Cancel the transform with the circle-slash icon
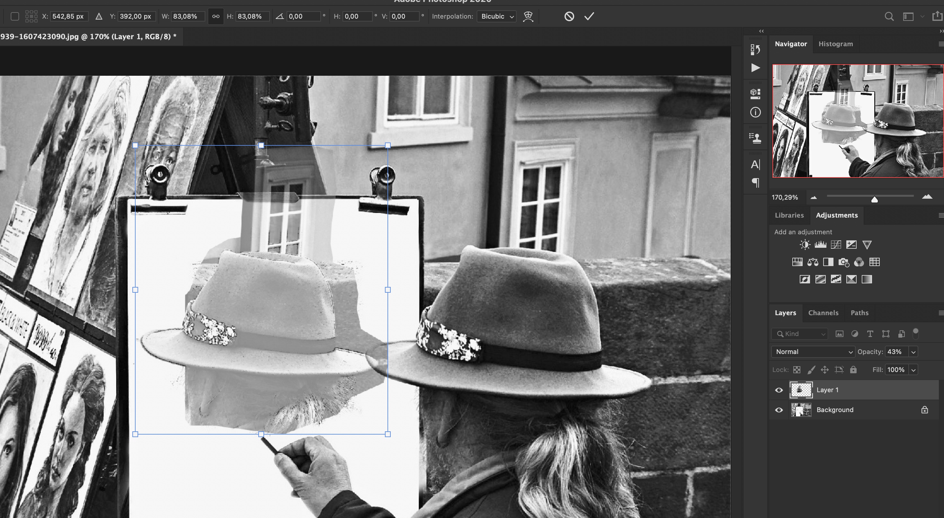Viewport: 944px width, 518px height. 569,16
